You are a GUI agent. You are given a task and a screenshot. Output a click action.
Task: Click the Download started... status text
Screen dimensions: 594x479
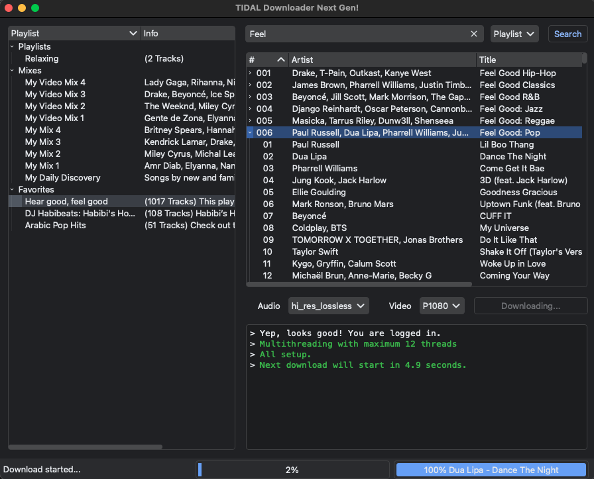tap(42, 470)
